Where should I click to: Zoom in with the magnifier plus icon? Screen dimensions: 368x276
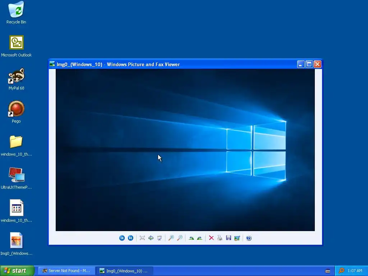tap(171, 238)
